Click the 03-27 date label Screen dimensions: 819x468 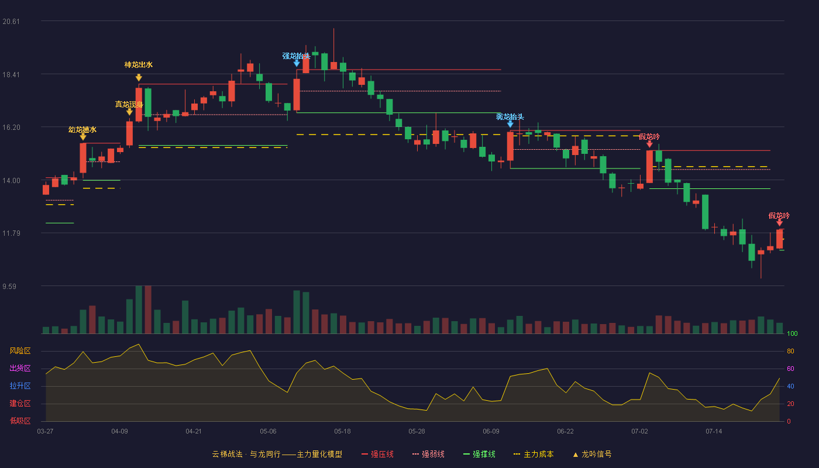click(x=45, y=431)
